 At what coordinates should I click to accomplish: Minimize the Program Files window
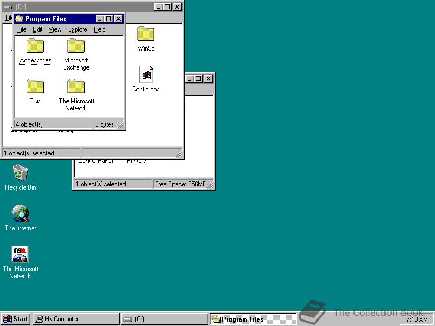point(100,19)
